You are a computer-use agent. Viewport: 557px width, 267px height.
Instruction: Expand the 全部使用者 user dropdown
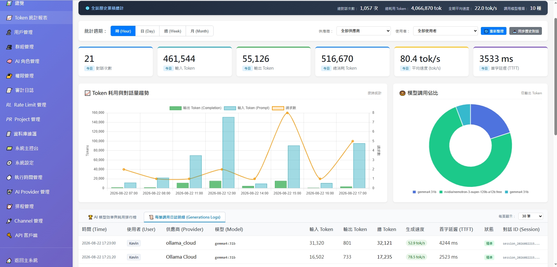(445, 31)
